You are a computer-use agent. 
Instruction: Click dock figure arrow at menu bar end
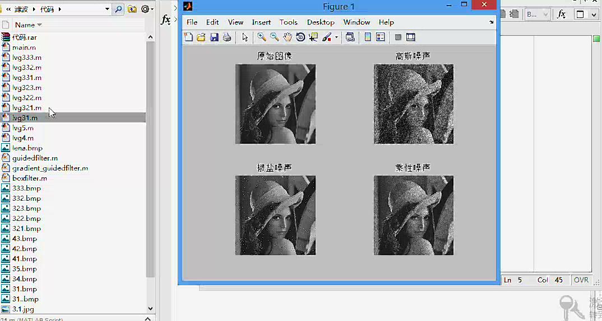pyautogui.click(x=492, y=22)
